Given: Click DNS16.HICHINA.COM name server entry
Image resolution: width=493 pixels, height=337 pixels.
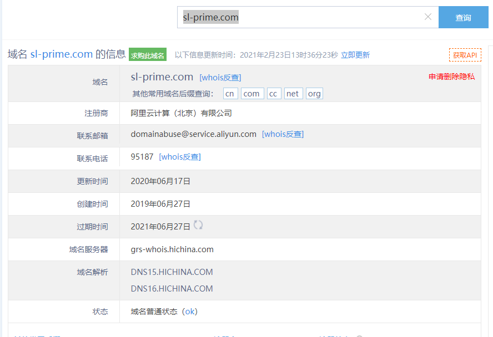Looking at the screenshot, I should pyautogui.click(x=172, y=289).
